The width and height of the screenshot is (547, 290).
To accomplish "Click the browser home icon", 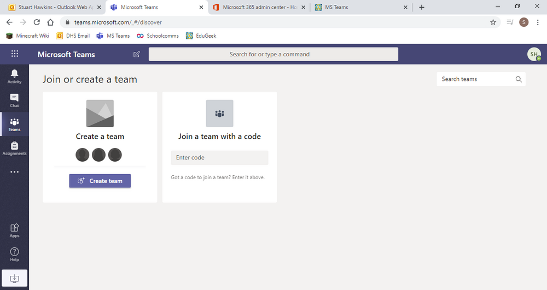I will 50,22.
